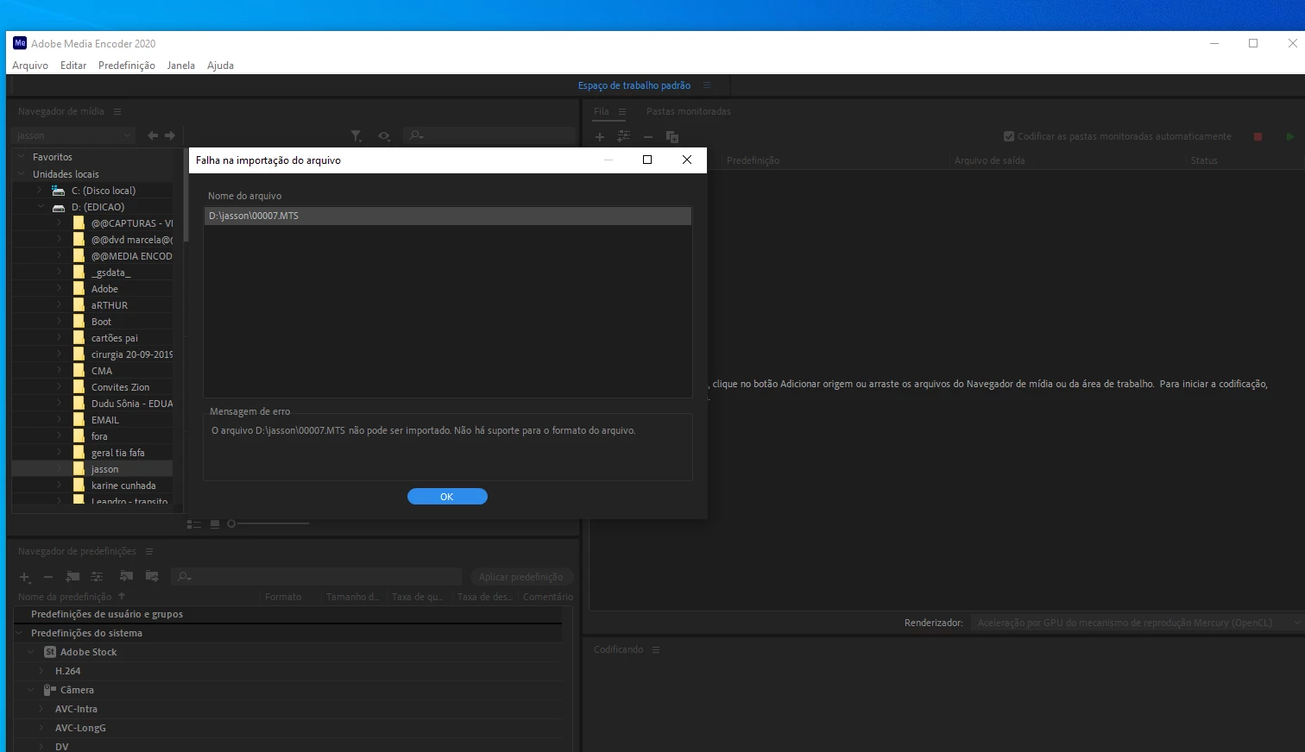This screenshot has height=752, width=1305.
Task: Open the Navegador de mídia panel menu icon
Action: click(117, 111)
